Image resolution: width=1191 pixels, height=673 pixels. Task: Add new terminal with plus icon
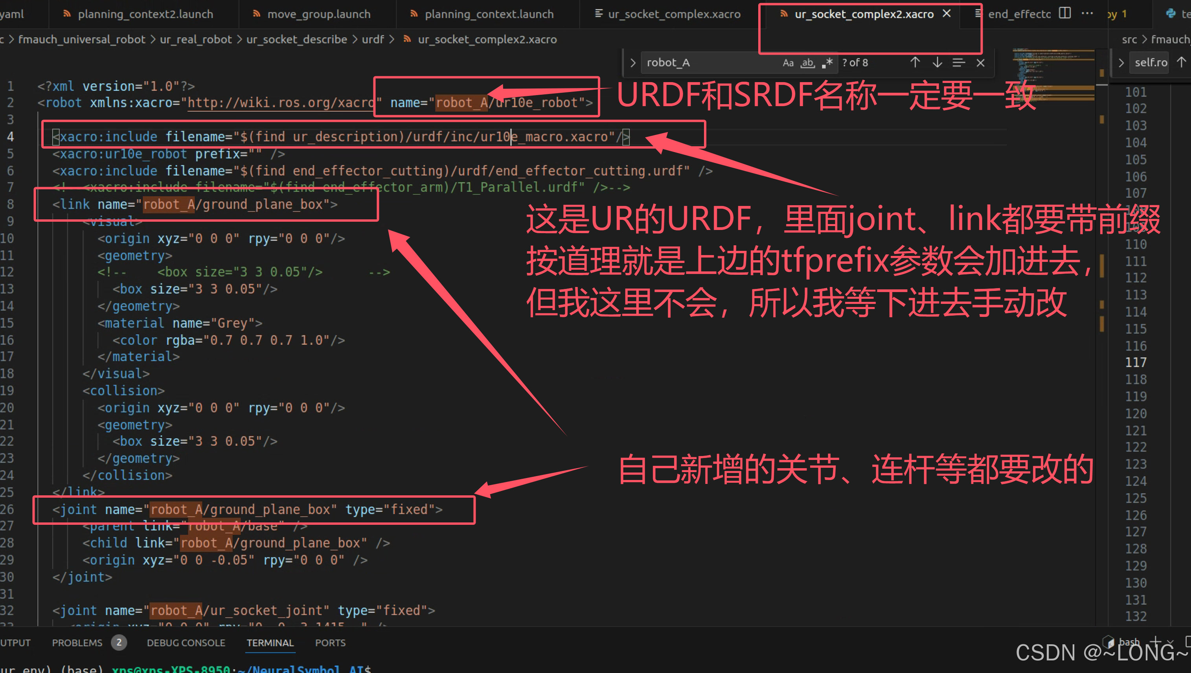(1155, 642)
